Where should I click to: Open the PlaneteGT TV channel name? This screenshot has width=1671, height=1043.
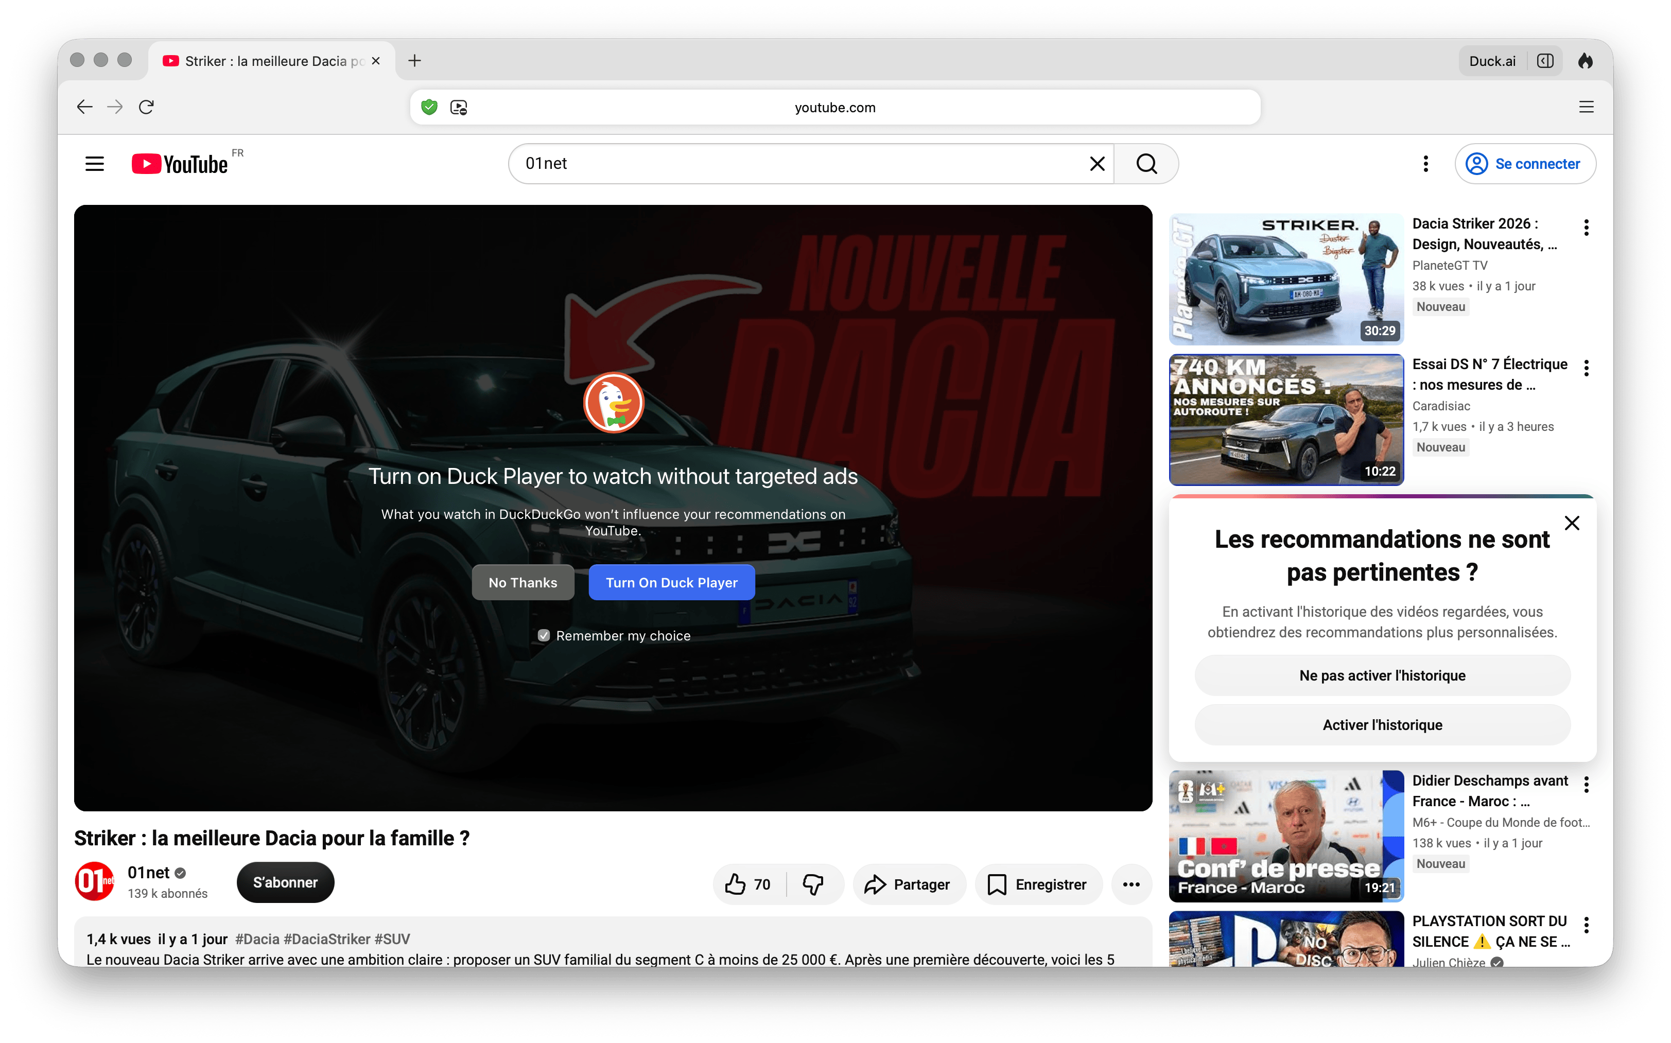(1450, 266)
